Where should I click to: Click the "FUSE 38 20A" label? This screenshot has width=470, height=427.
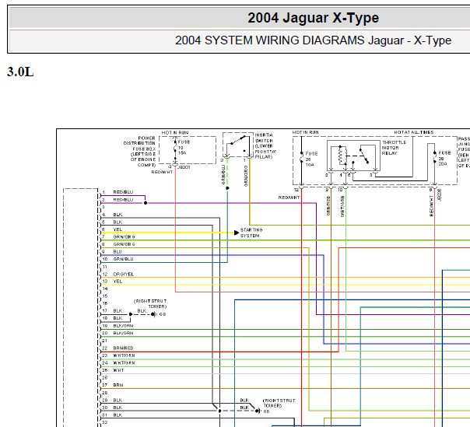click(x=444, y=158)
